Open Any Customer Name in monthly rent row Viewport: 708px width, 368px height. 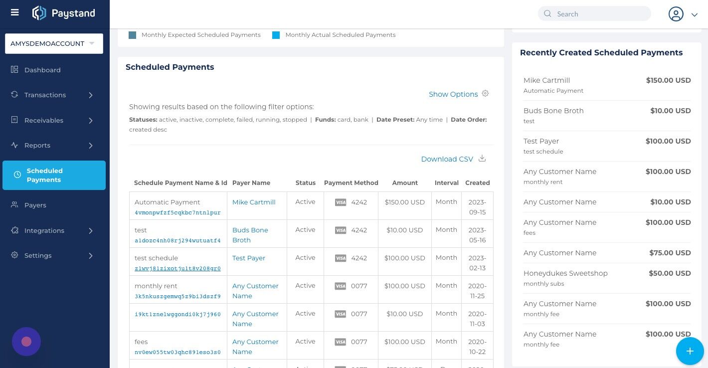[255, 291]
